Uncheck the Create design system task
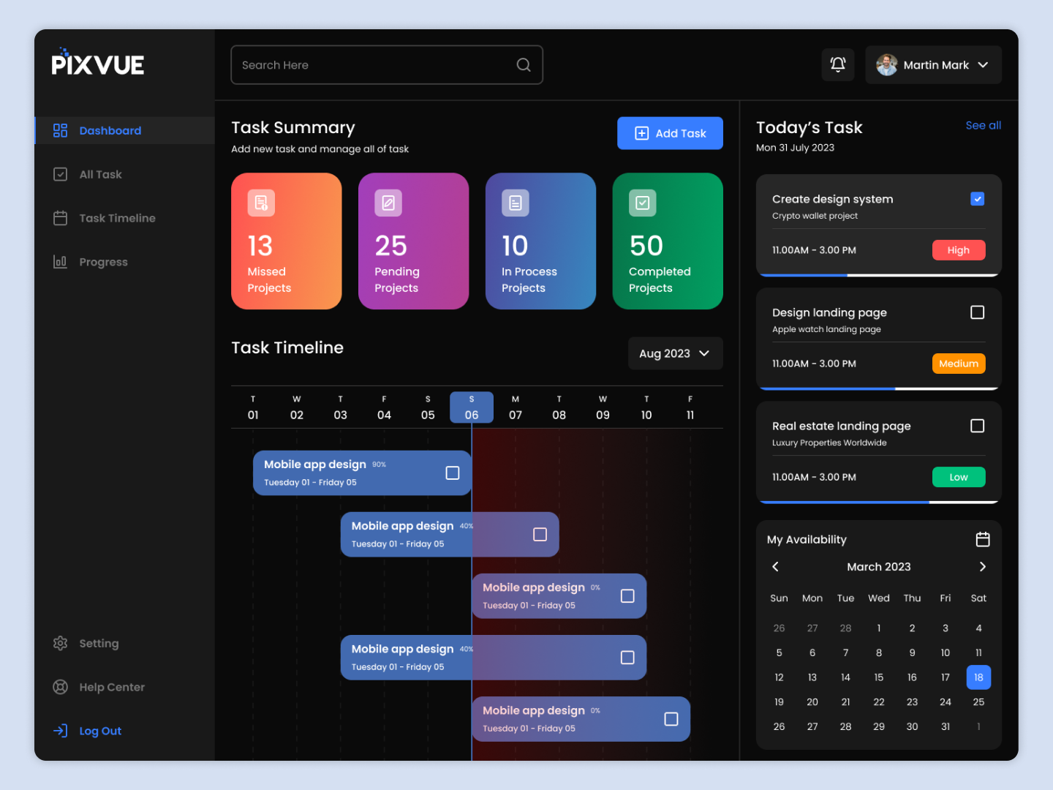Viewport: 1053px width, 790px height. pos(977,198)
